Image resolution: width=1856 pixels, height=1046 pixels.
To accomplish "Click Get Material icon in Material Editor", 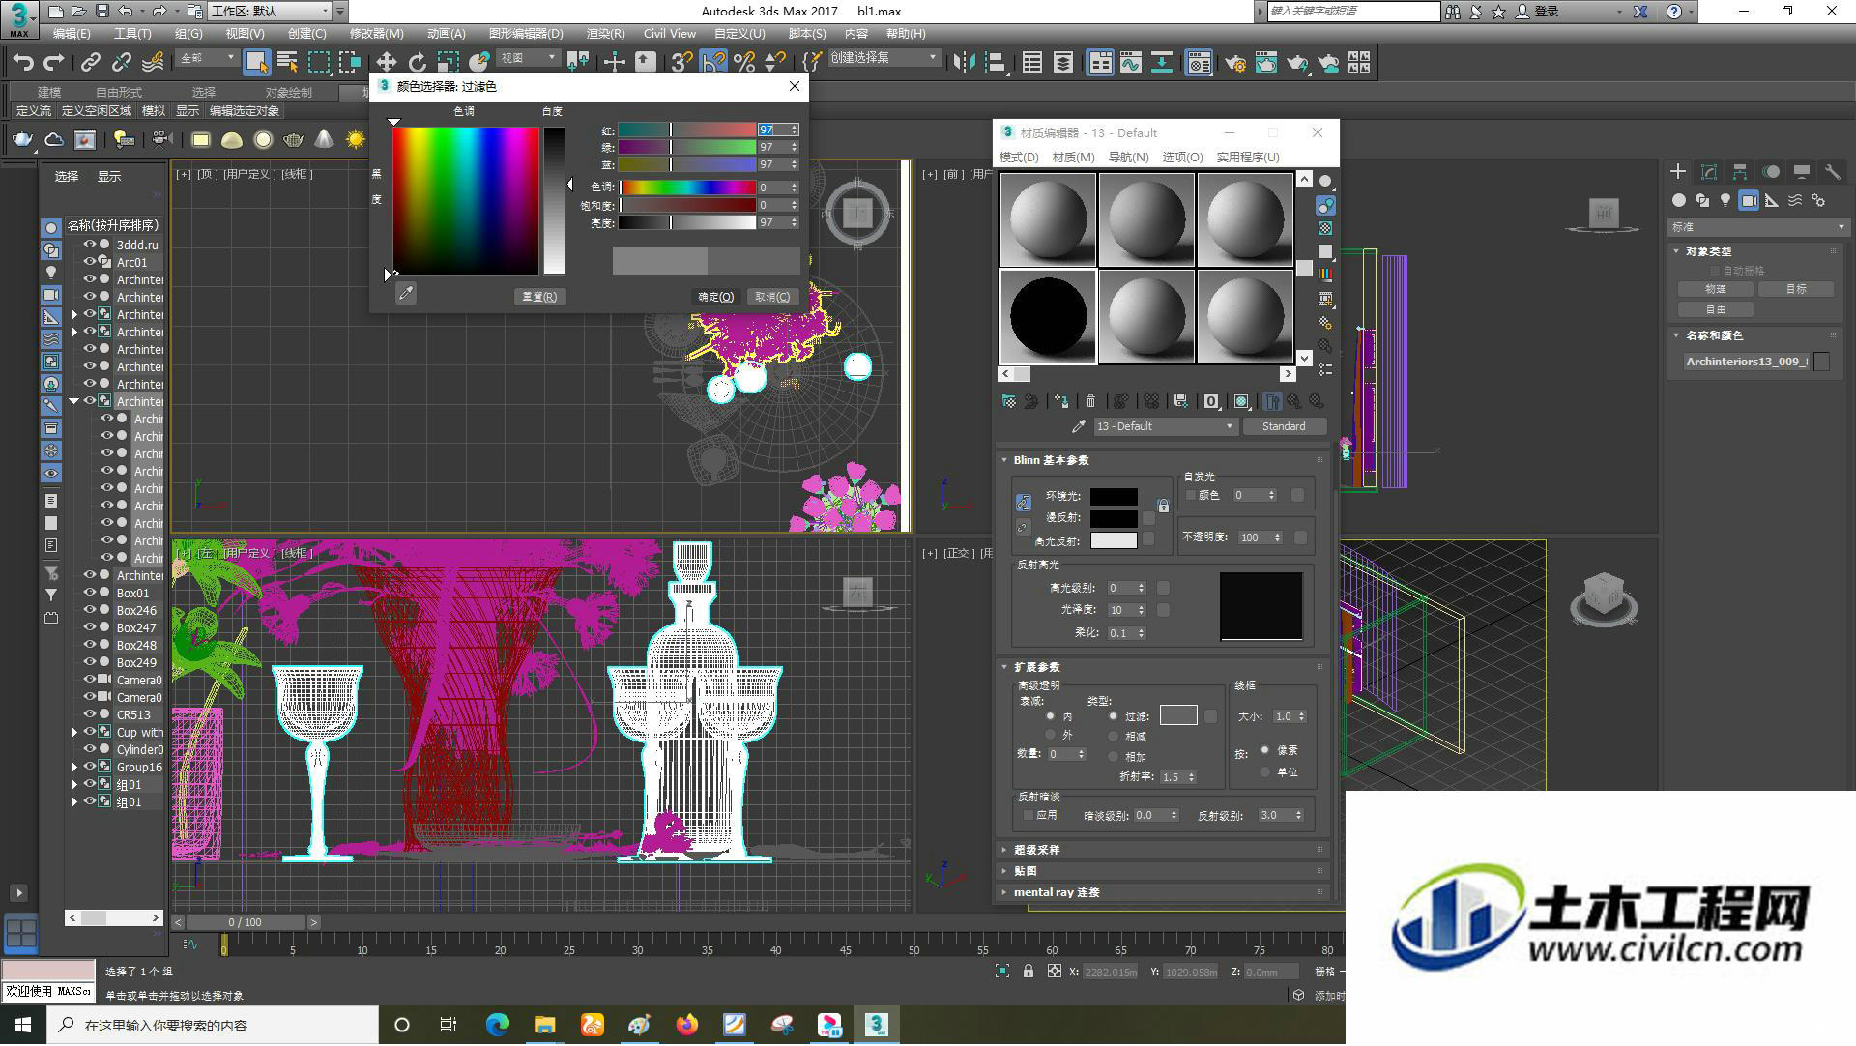I will tap(1009, 401).
